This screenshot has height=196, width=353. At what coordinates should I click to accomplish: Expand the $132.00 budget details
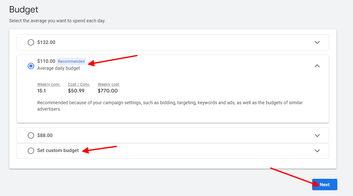pyautogui.click(x=317, y=42)
